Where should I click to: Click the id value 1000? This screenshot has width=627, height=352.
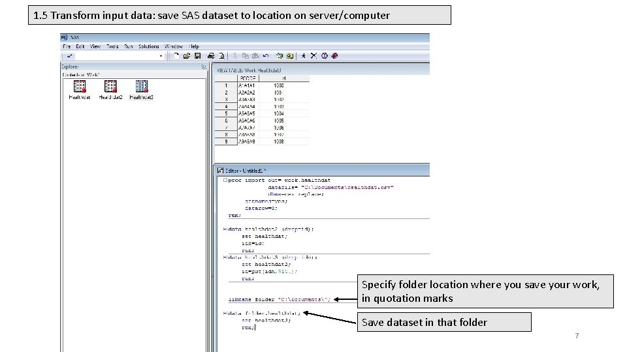point(279,85)
